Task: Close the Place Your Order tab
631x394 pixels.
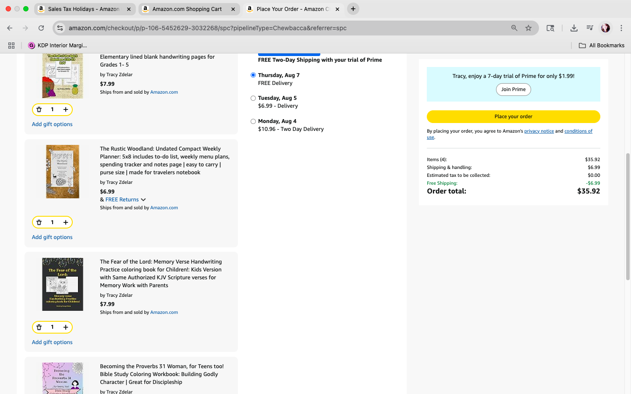Action: [337, 9]
